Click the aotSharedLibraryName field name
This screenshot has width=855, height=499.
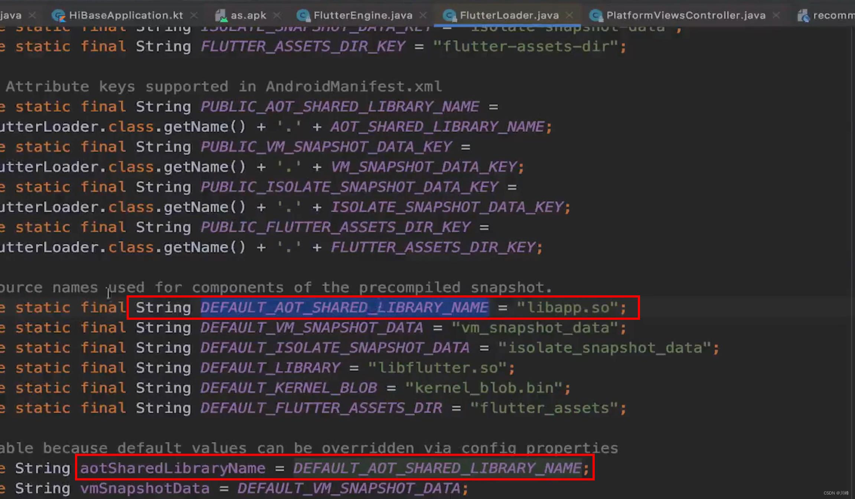(173, 468)
